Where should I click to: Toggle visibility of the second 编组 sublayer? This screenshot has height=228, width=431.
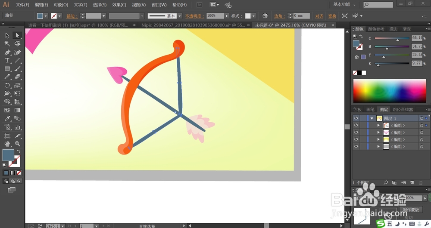tap(356, 132)
